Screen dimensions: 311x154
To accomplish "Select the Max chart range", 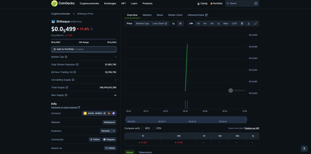I will (226, 23).
